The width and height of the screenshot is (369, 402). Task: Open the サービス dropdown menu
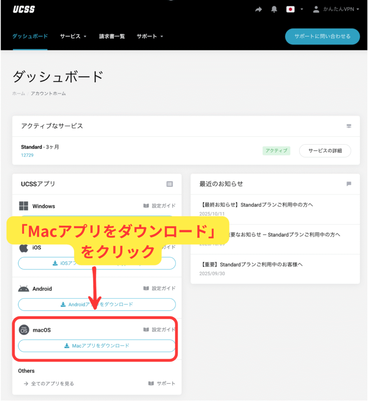pyautogui.click(x=73, y=37)
